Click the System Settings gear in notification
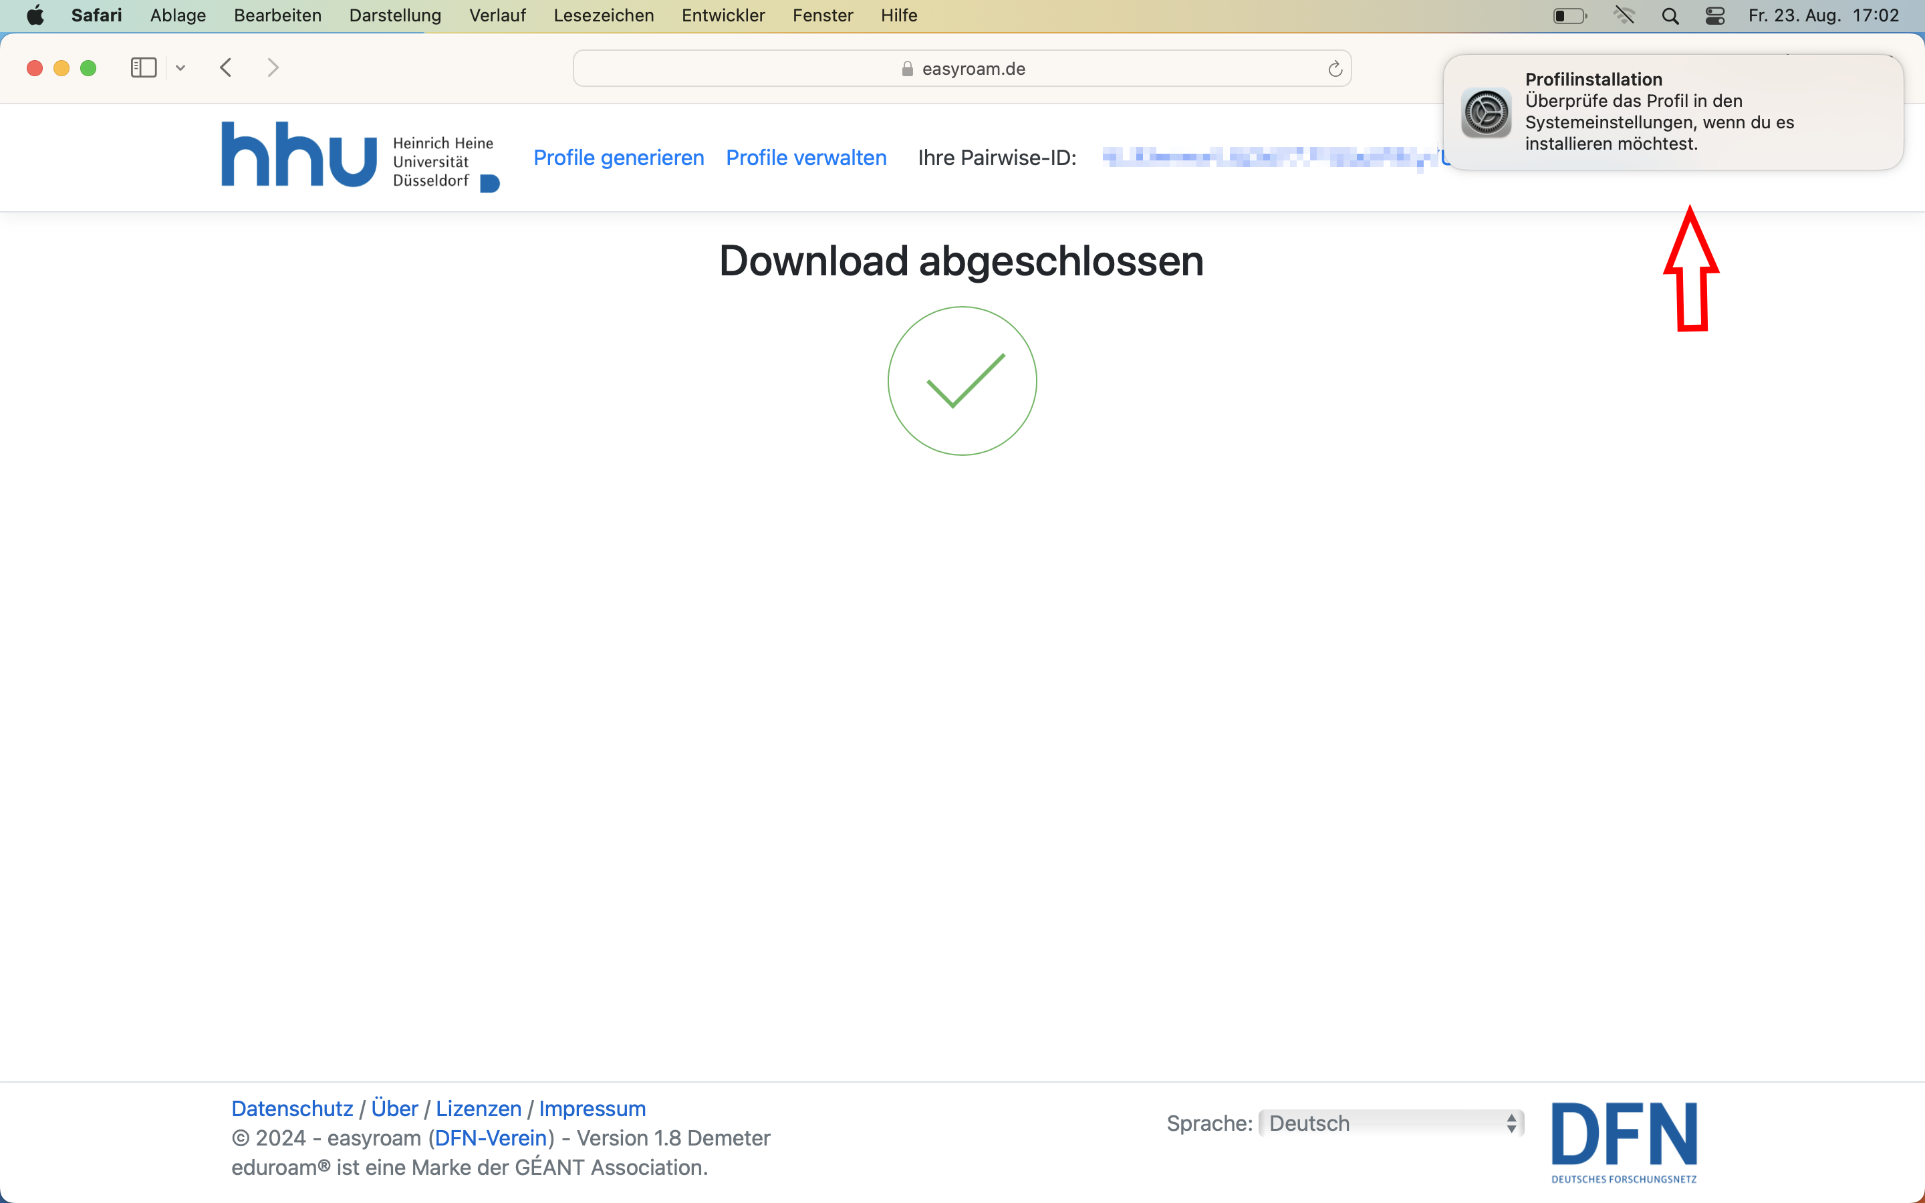1925x1203 pixels. (1486, 112)
